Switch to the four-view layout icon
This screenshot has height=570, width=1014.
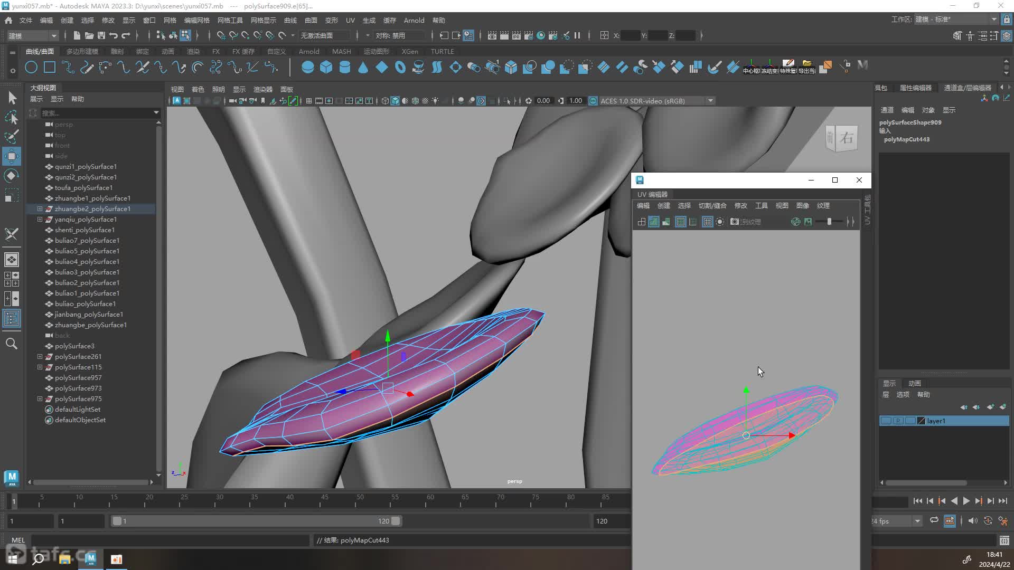tap(12, 279)
